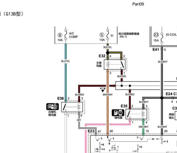The width and height of the screenshot is (177, 153).
Task: Click the BLK/RED label under E32 pin 1
Action: point(122,76)
